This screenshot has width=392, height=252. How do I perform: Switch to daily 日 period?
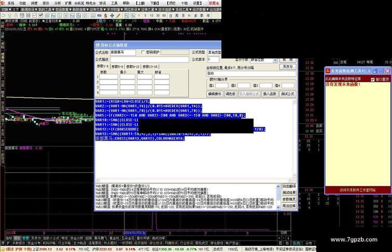(x=171, y=16)
